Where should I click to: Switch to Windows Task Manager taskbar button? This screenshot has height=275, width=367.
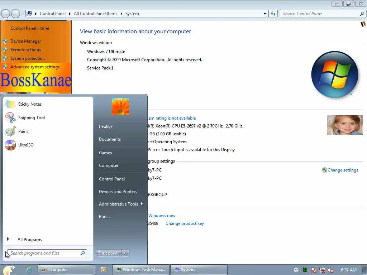(141, 270)
